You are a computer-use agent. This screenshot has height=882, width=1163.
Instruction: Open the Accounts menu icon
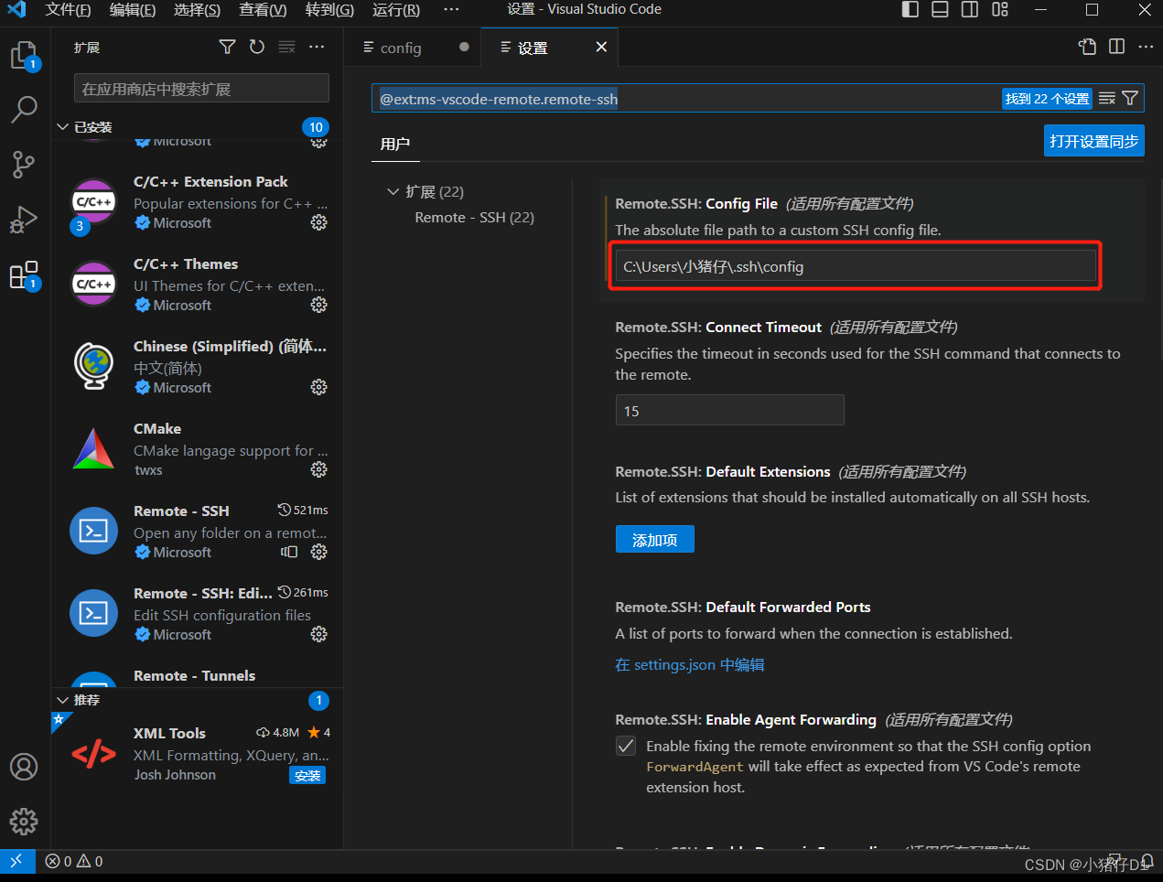(x=24, y=767)
